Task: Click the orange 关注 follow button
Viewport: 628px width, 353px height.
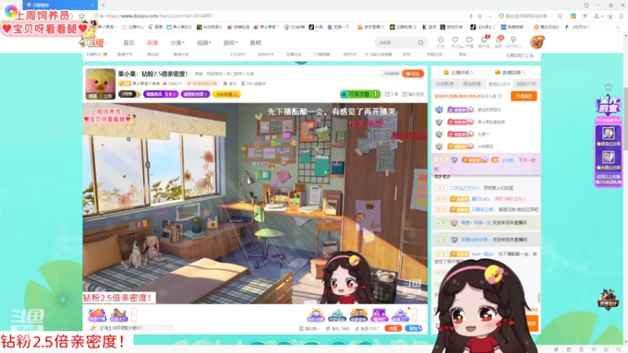Action: point(413,74)
